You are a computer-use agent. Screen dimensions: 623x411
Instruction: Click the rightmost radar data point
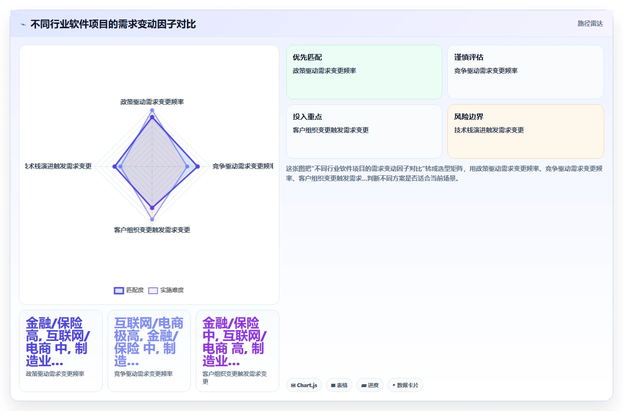[x=198, y=167]
